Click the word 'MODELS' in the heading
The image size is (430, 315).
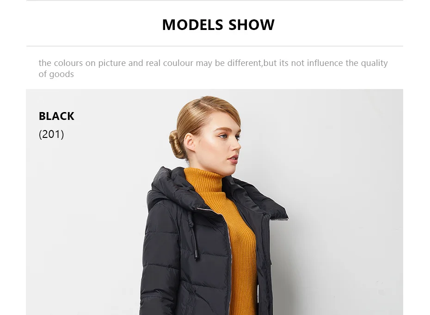tap(192, 25)
